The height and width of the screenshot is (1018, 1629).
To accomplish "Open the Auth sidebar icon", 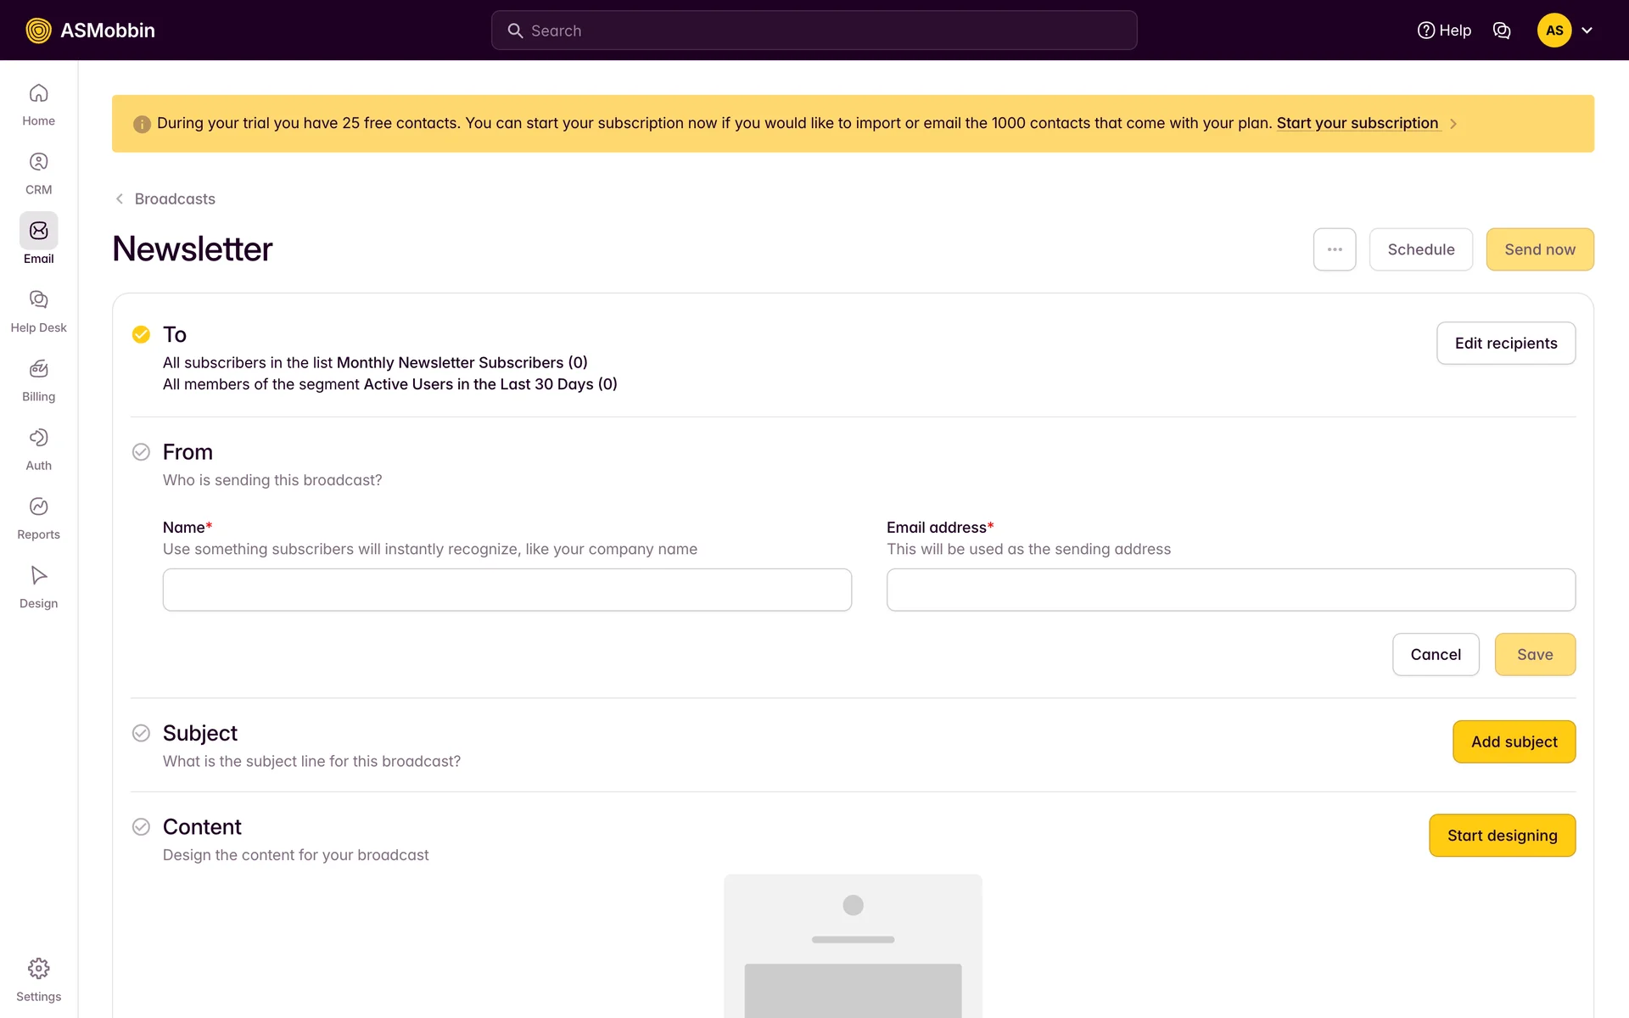I will [x=38, y=438].
